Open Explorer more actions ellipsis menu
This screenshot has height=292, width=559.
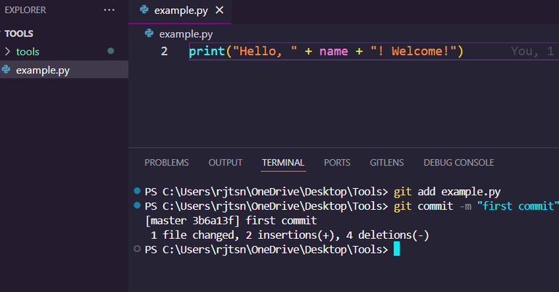(109, 10)
